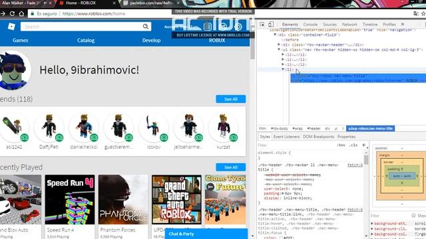Click the ROBUX link in the Roblox navbar

coord(217,40)
